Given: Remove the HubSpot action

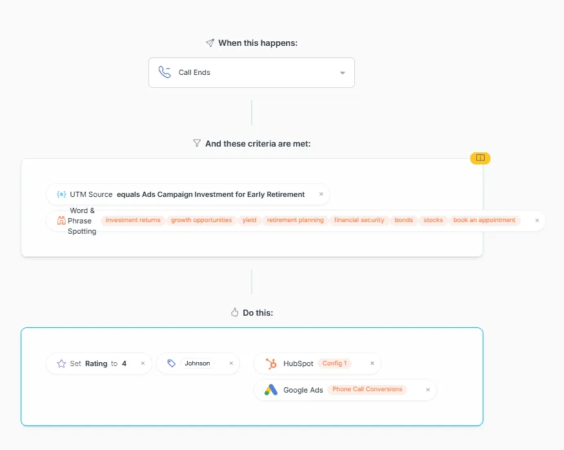Looking at the screenshot, I should tap(372, 363).
